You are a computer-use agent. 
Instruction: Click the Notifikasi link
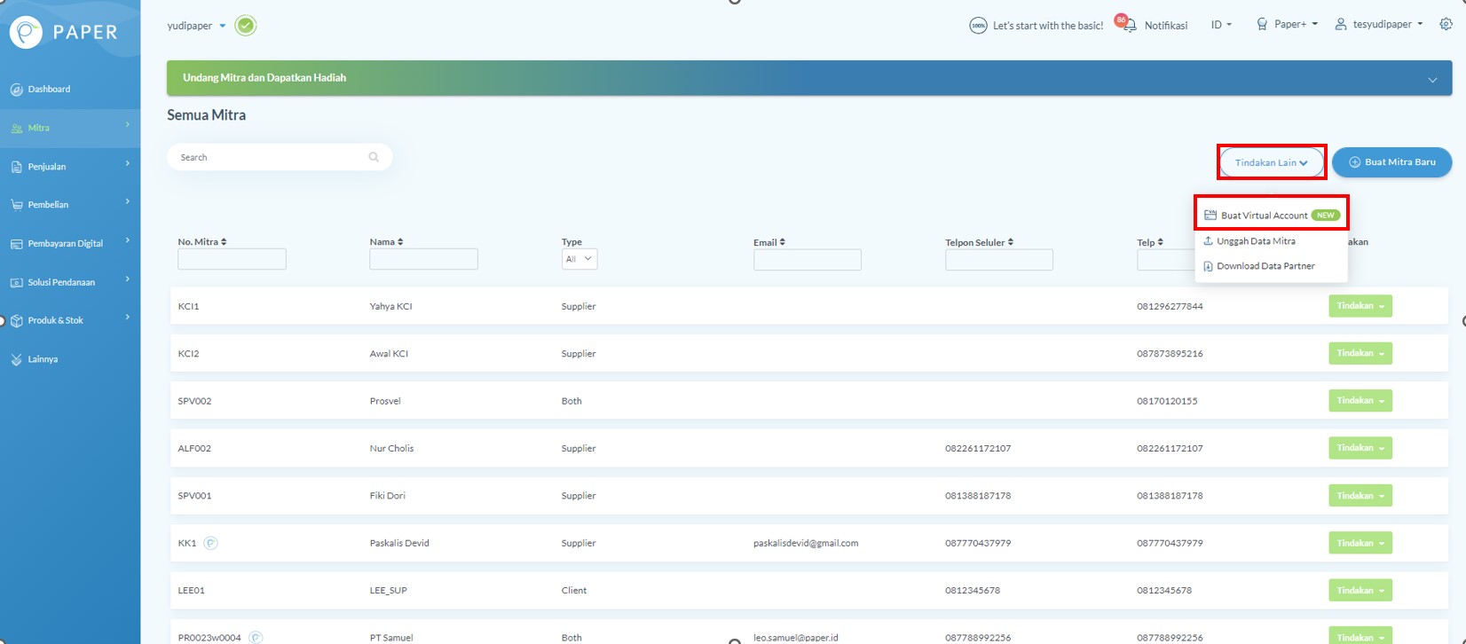[1166, 26]
